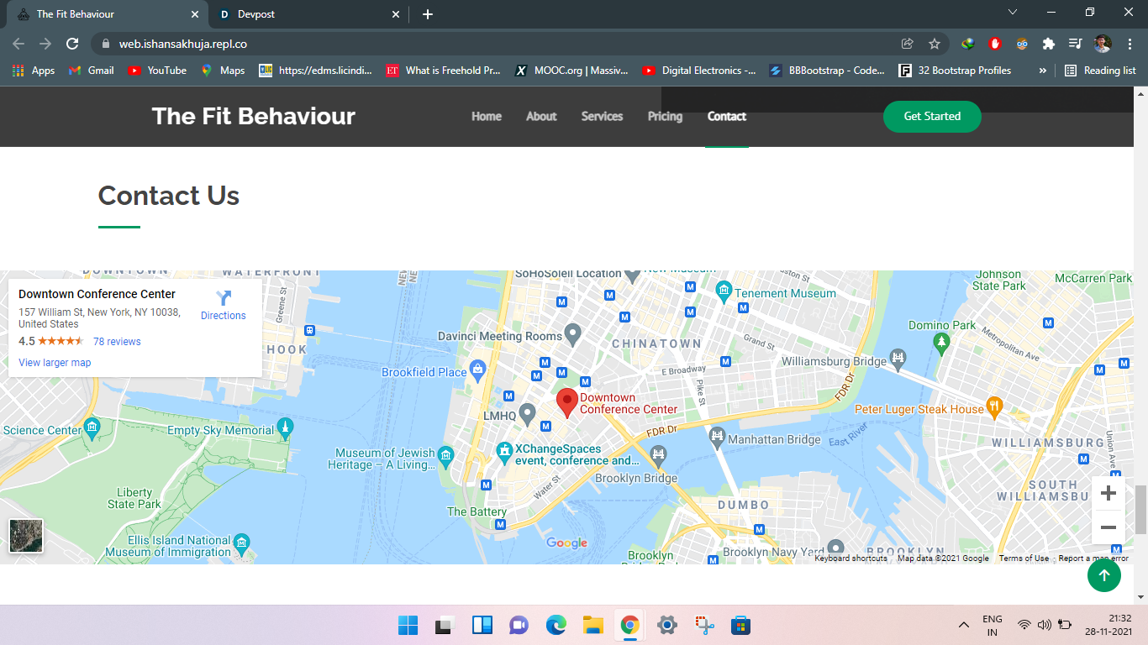Go to the About nav item
The image size is (1148, 645).
[541, 117]
